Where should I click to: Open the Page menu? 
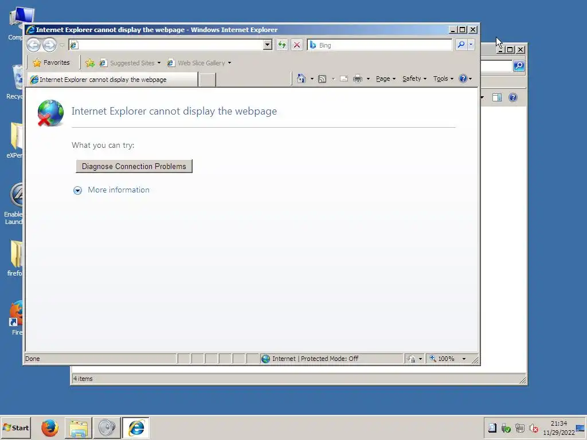(386, 78)
